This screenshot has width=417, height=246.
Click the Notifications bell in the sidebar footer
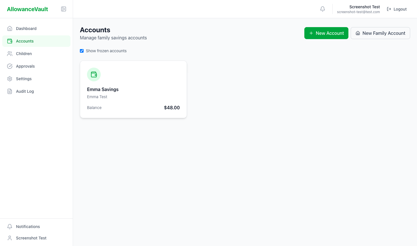pyautogui.click(x=10, y=226)
